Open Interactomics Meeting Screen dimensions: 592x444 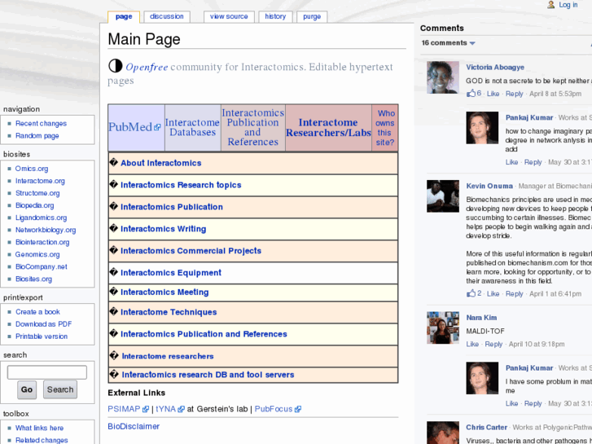click(164, 292)
